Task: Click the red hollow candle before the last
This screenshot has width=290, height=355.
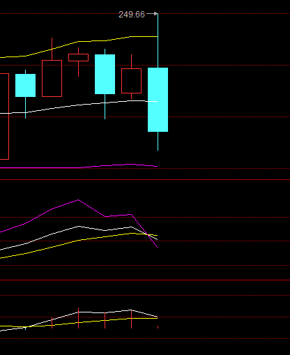Action: (x=131, y=81)
